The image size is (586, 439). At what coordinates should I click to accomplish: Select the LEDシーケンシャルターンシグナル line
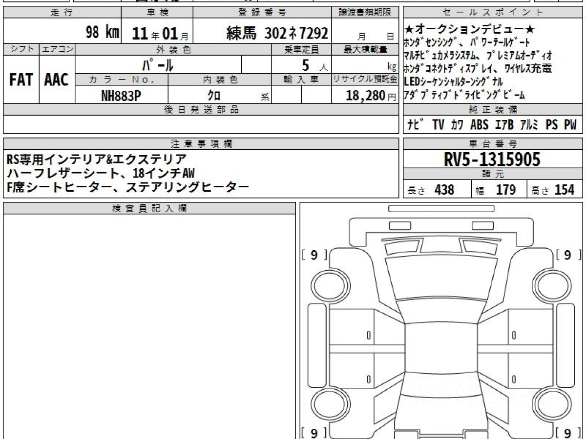tap(454, 82)
